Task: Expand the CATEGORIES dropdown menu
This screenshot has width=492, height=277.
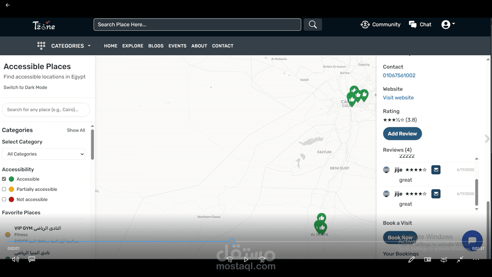Action: pyautogui.click(x=64, y=46)
